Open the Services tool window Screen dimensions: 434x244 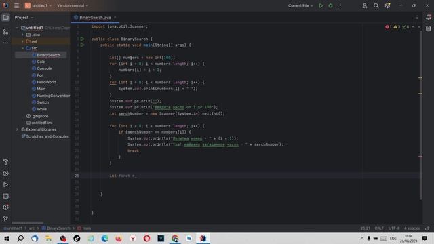click(x=5, y=174)
